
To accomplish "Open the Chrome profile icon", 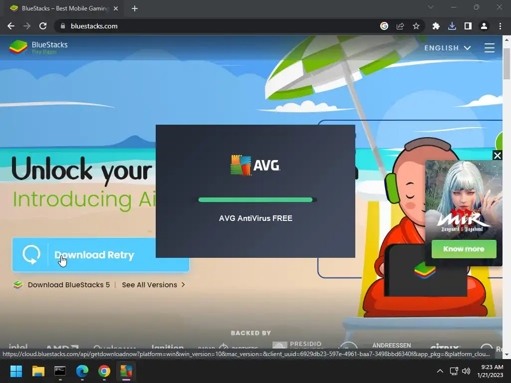I will point(484,26).
